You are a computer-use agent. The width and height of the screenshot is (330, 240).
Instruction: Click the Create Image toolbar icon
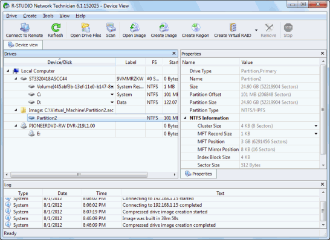click(164, 28)
